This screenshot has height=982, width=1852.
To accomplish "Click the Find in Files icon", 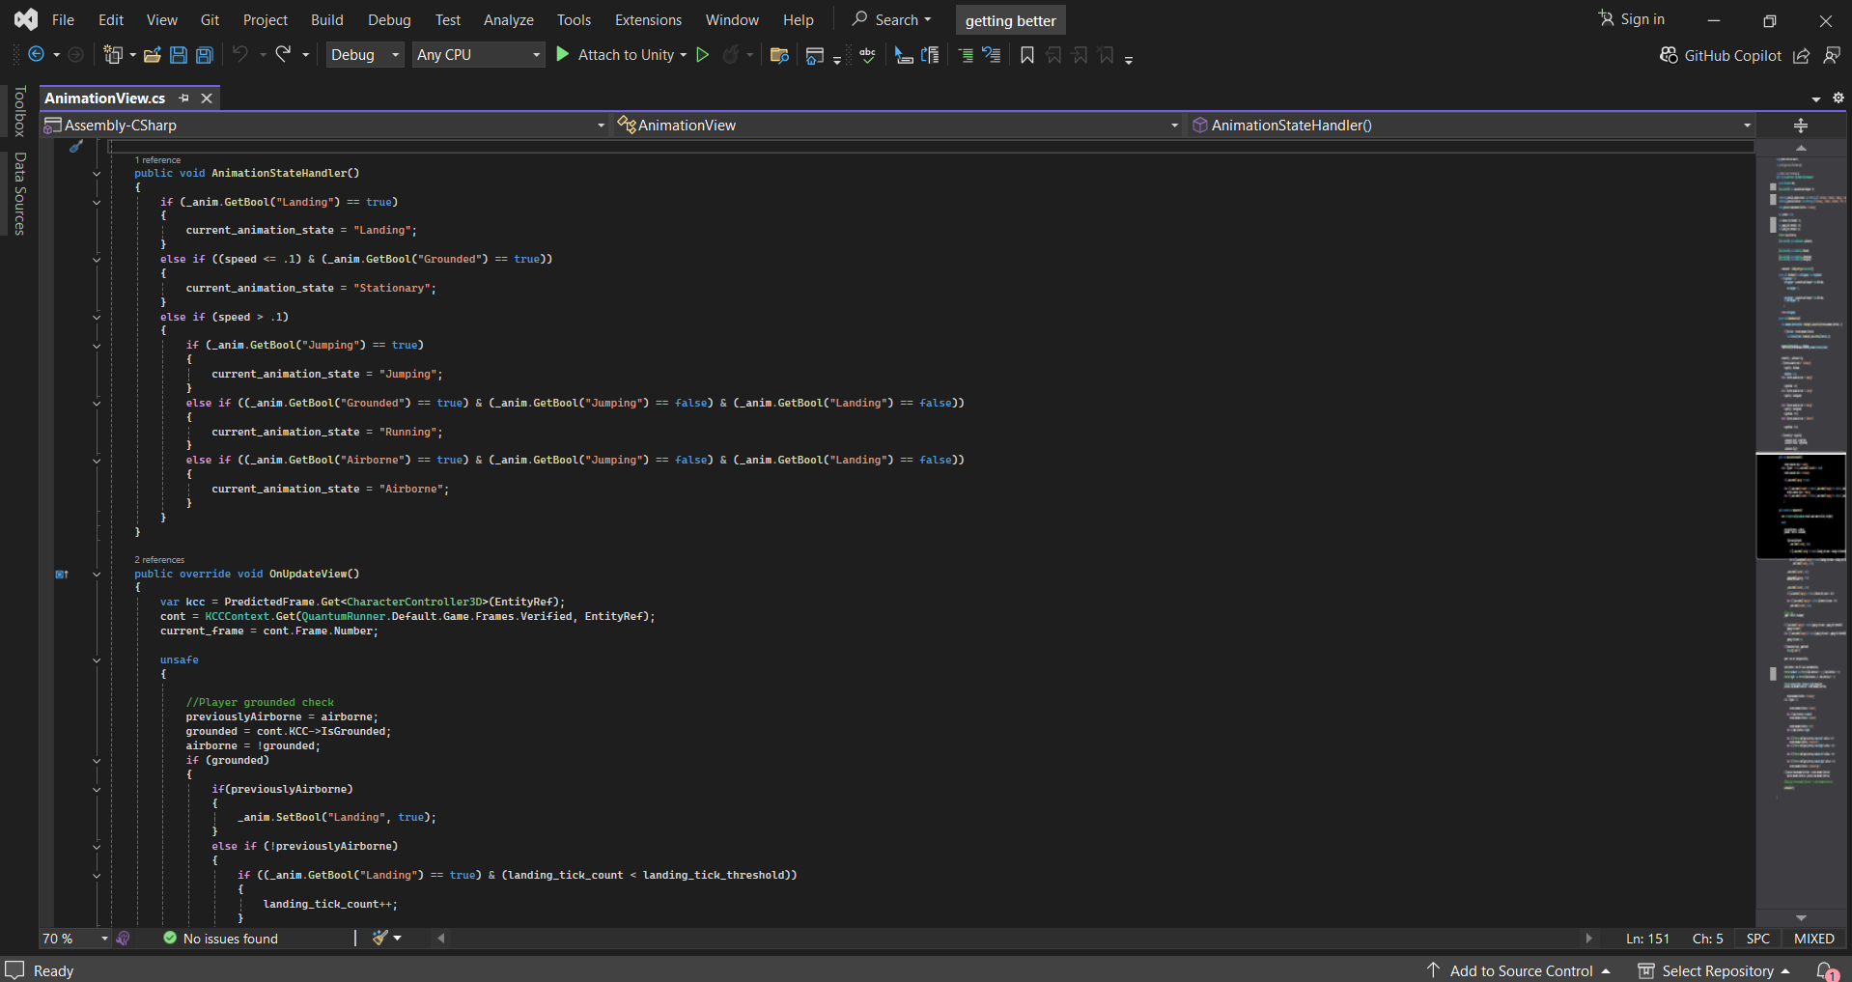I will pos(779,55).
